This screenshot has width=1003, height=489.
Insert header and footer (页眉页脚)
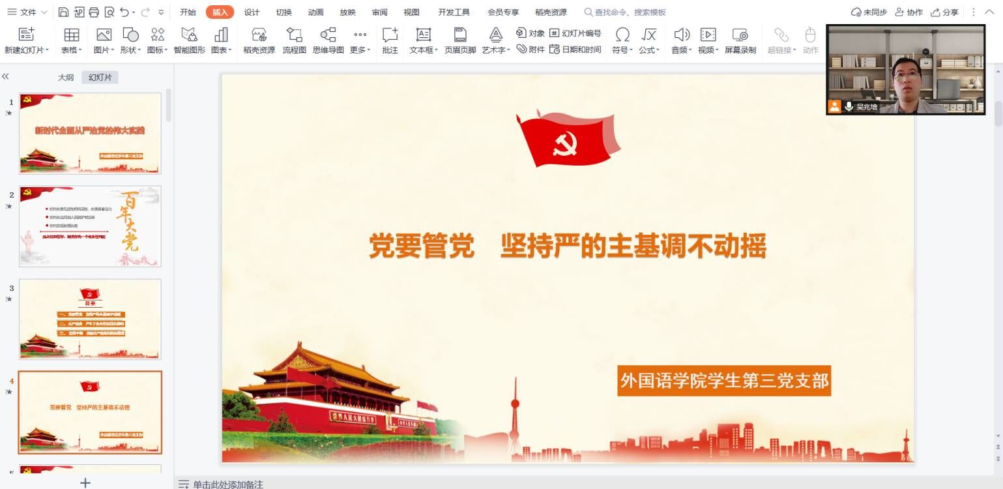[460, 40]
